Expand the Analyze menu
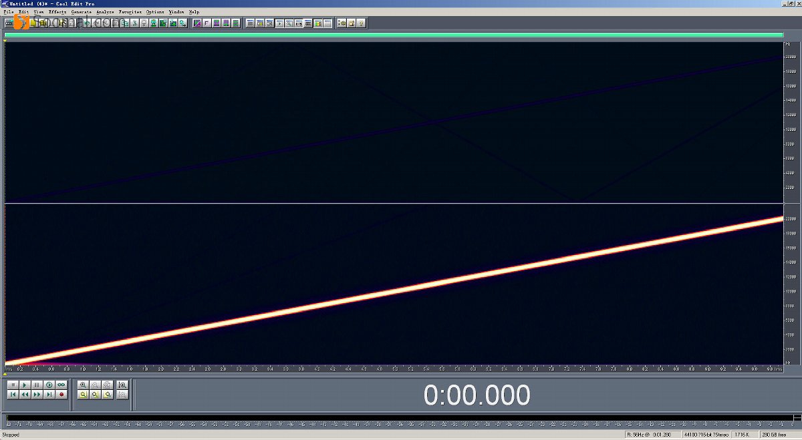Viewport: 802px width, 440px height. [105, 12]
